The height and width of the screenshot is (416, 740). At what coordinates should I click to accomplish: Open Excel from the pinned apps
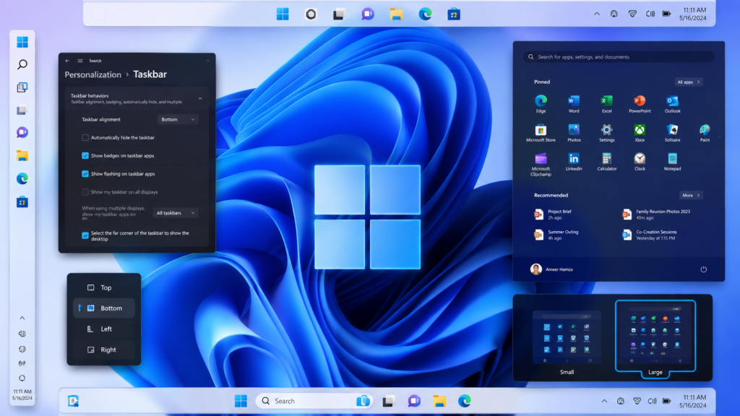[606, 103]
